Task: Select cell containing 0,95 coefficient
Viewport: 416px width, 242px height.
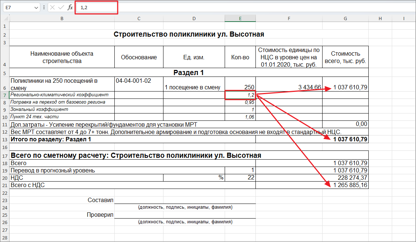Action: point(240,102)
